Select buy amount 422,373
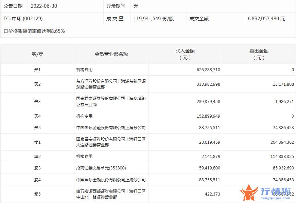Image resolution: width=296 pixels, height=203 pixels. click(x=212, y=194)
